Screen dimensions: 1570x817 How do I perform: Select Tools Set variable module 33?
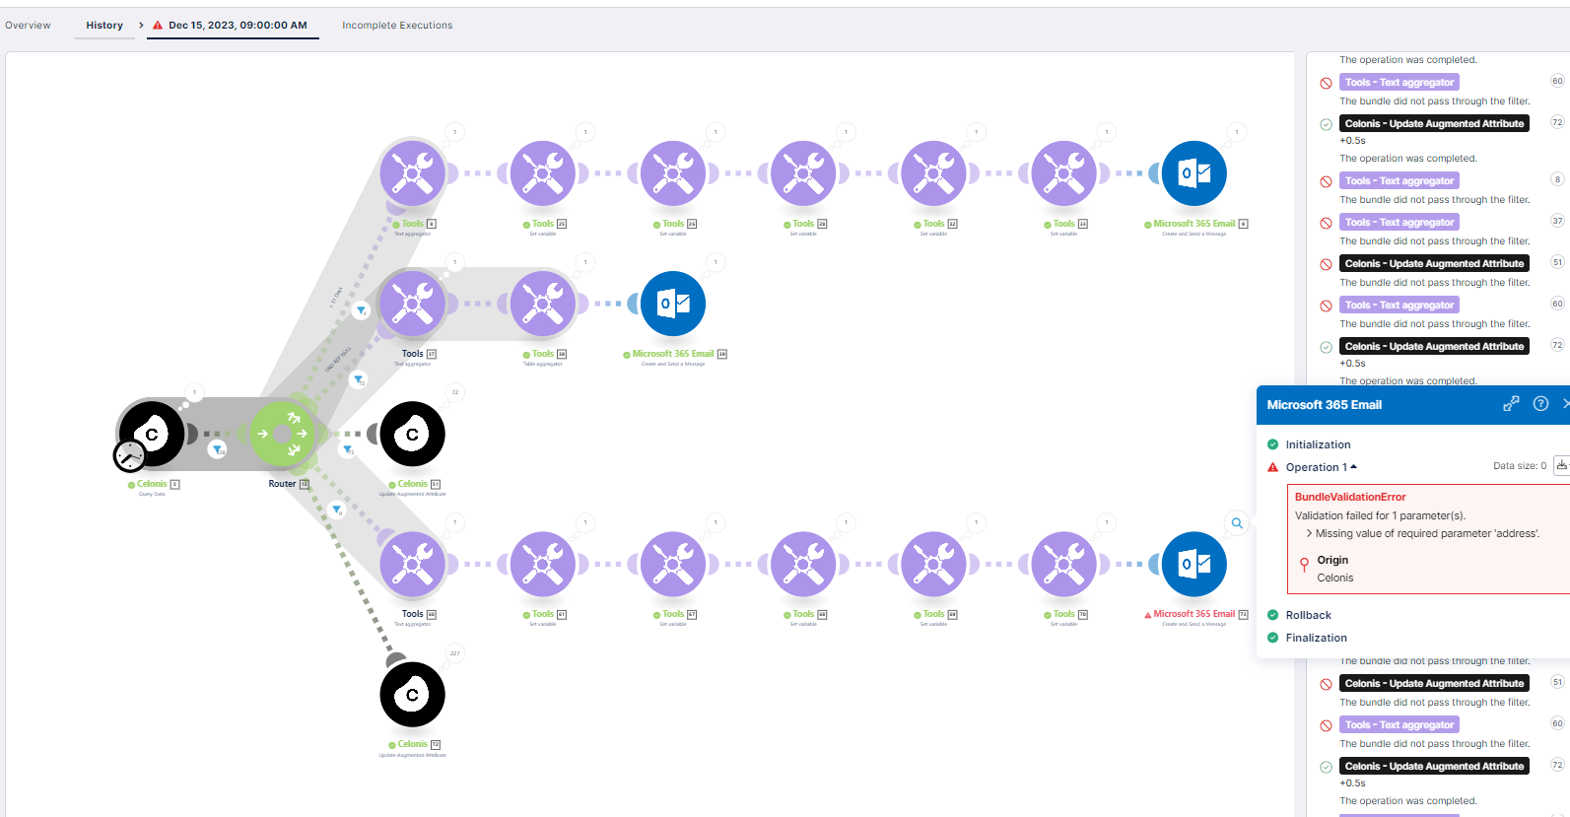[1063, 173]
